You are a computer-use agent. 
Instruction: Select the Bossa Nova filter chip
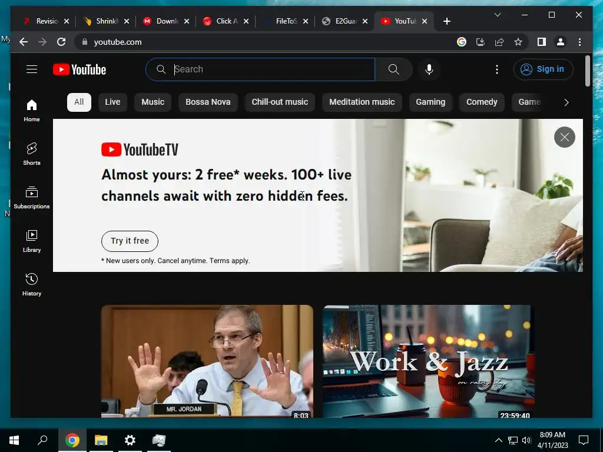pos(208,102)
